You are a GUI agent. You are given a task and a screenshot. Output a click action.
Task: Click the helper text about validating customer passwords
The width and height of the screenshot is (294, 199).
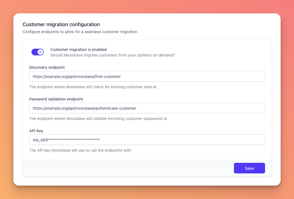[x=98, y=119]
